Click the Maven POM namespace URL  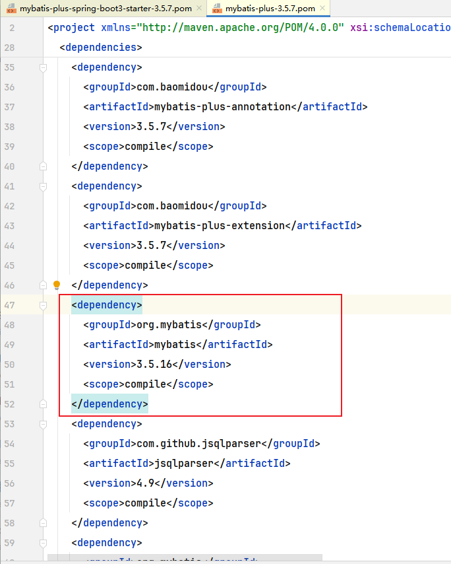[x=240, y=28]
